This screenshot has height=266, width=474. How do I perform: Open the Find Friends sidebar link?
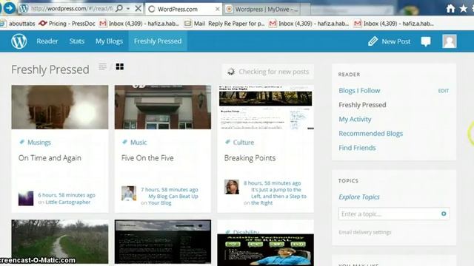point(357,148)
